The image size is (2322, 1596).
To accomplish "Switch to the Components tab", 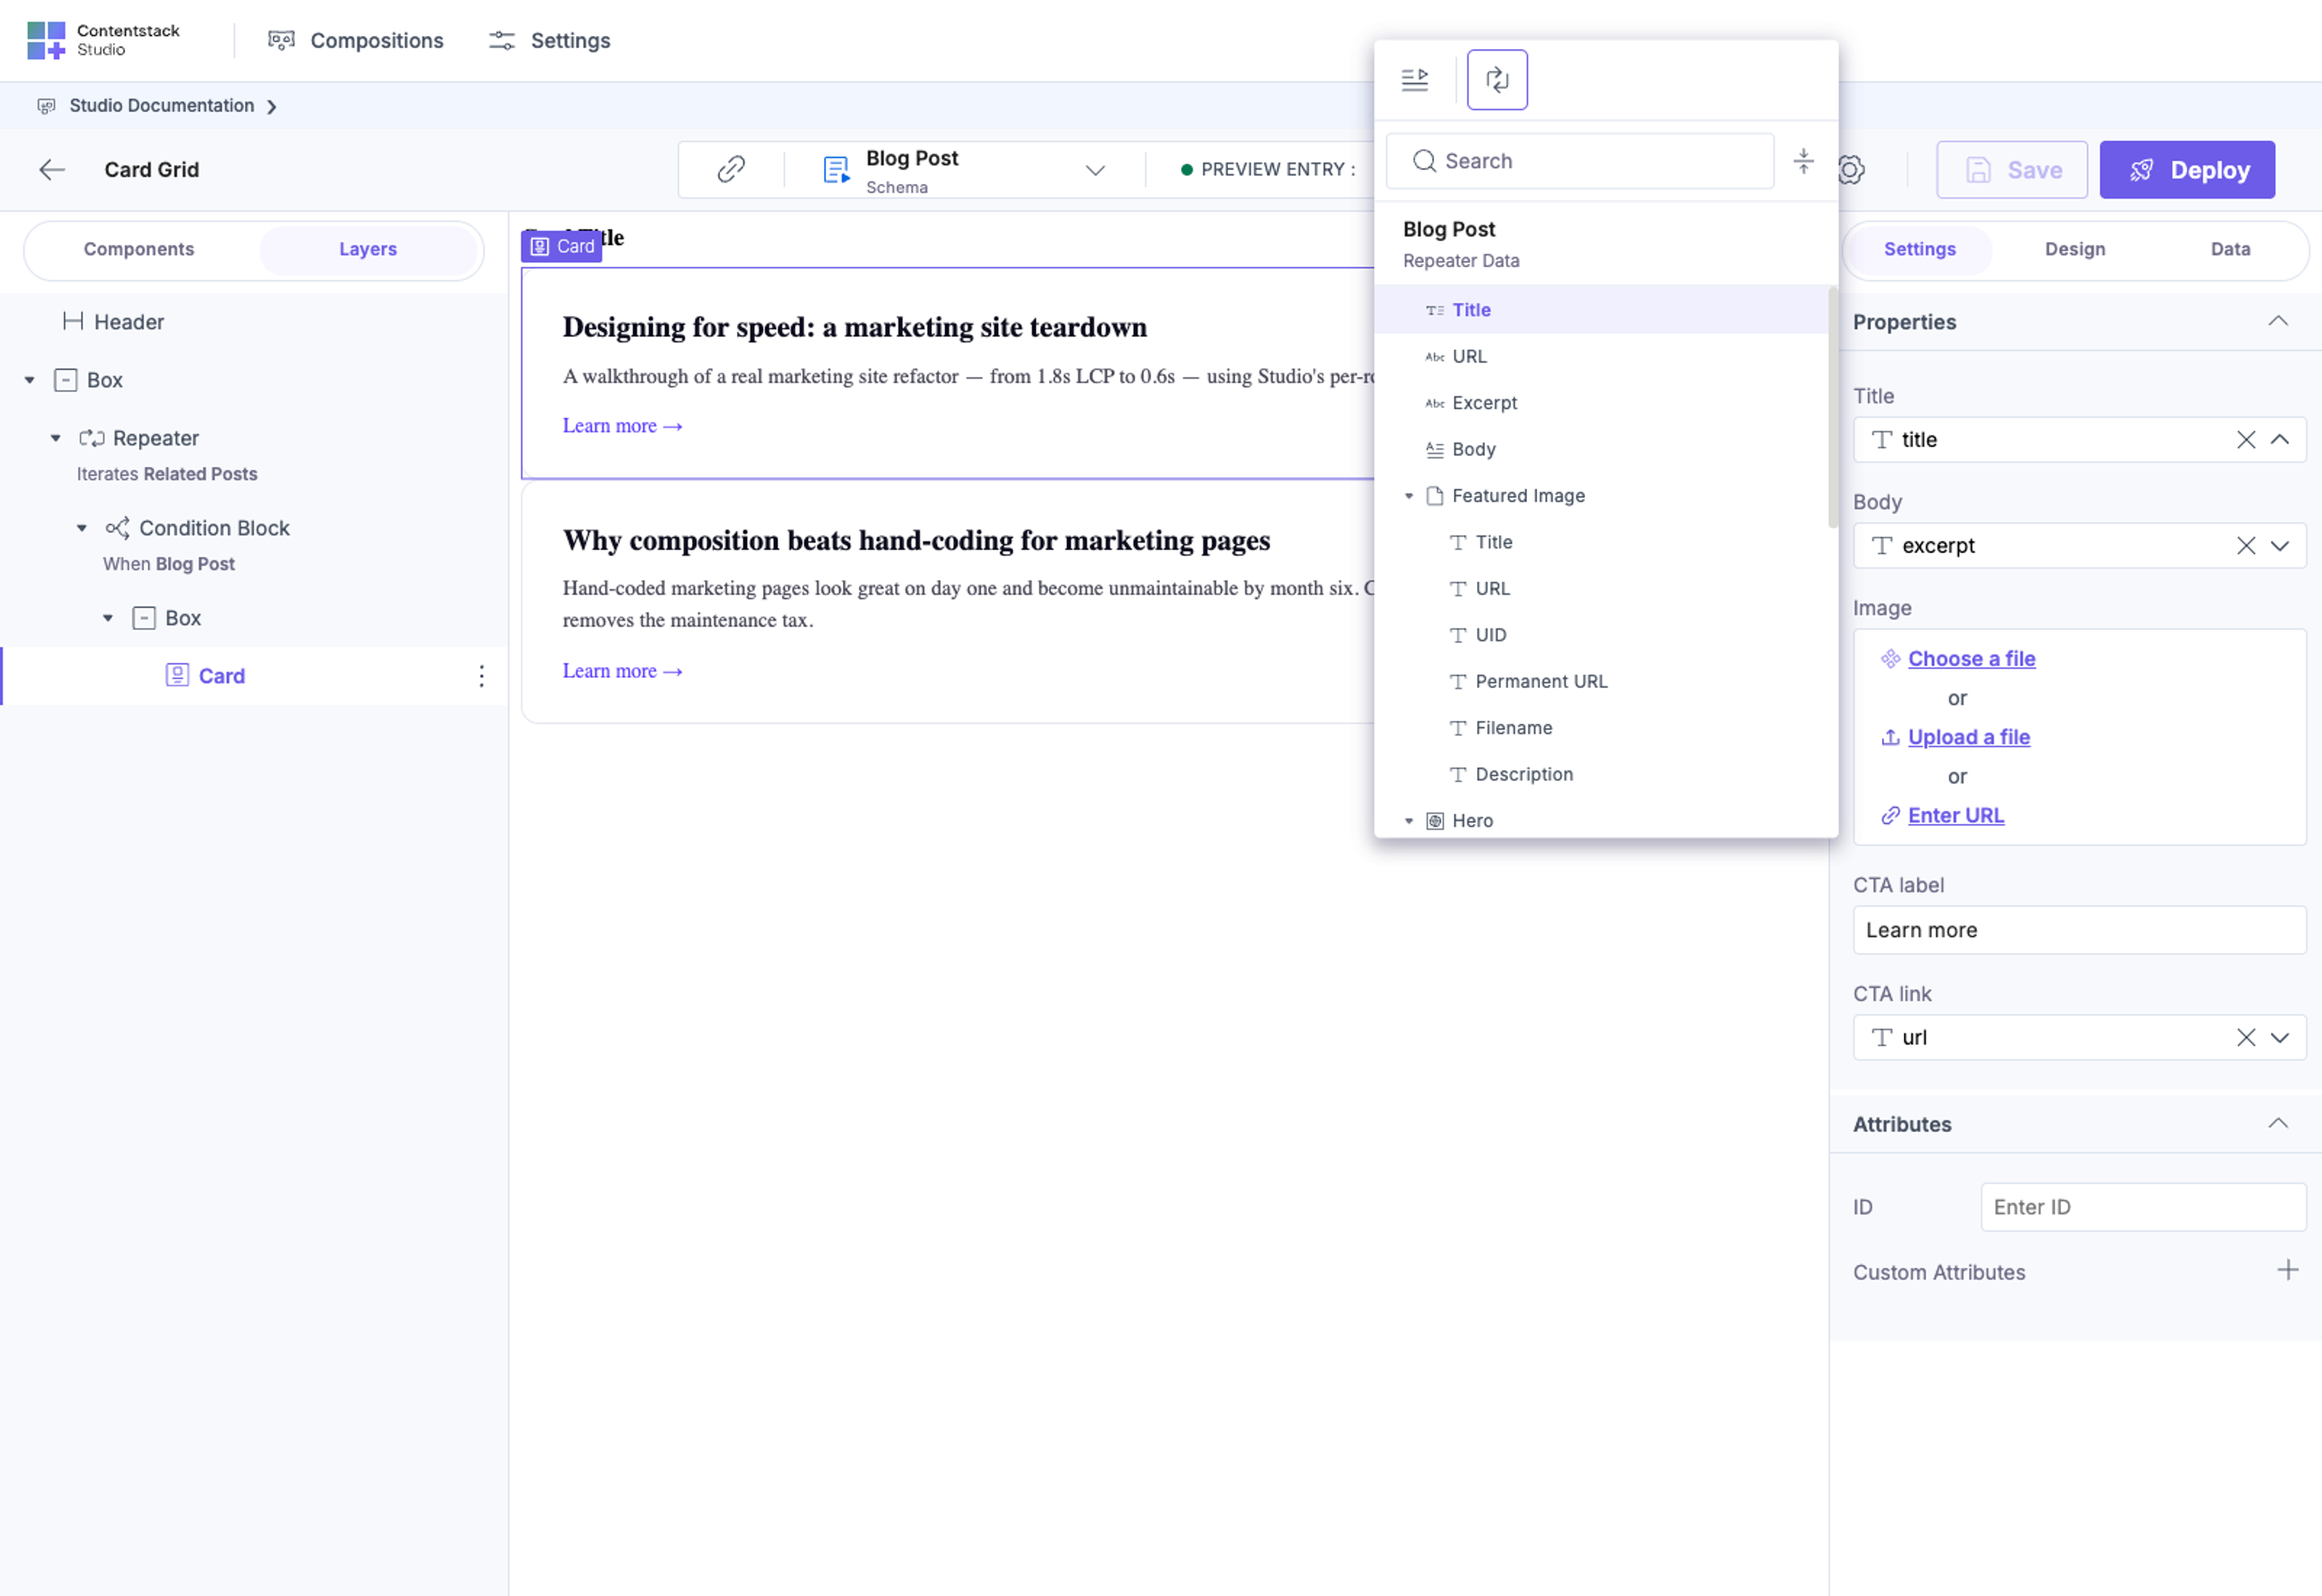I will pos(139,249).
